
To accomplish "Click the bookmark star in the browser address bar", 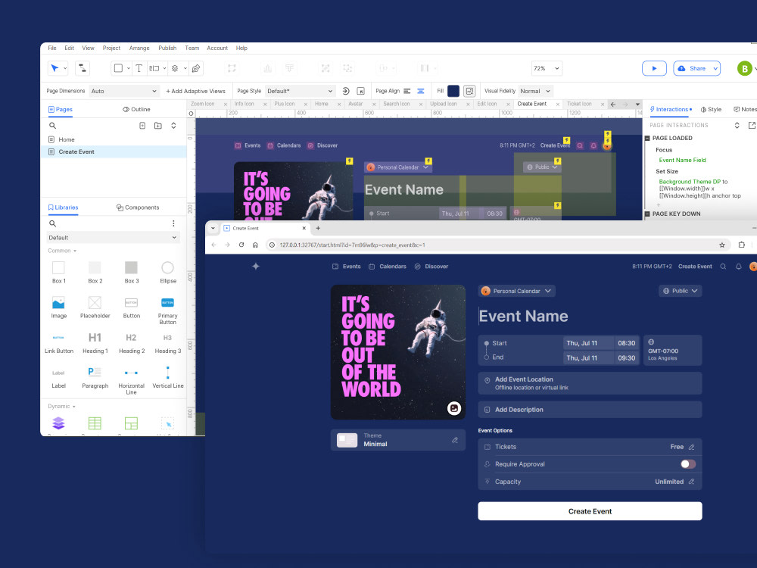I will pos(722,245).
